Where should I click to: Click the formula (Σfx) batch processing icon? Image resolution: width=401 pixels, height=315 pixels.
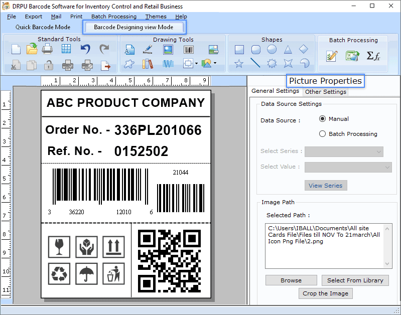(373, 56)
